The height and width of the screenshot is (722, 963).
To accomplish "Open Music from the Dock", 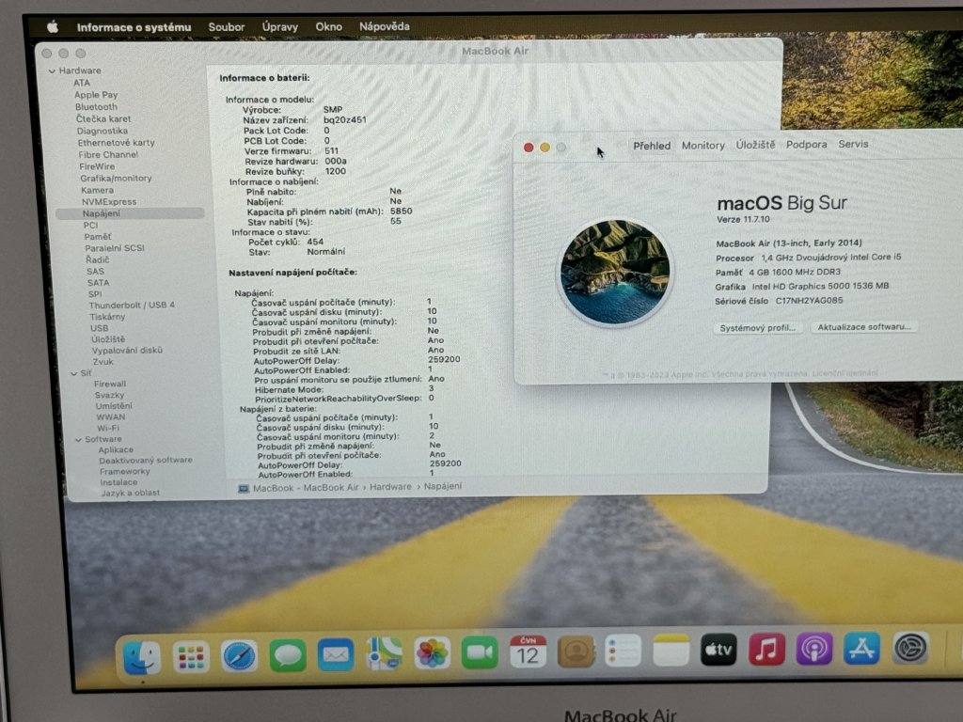I will 766,649.
